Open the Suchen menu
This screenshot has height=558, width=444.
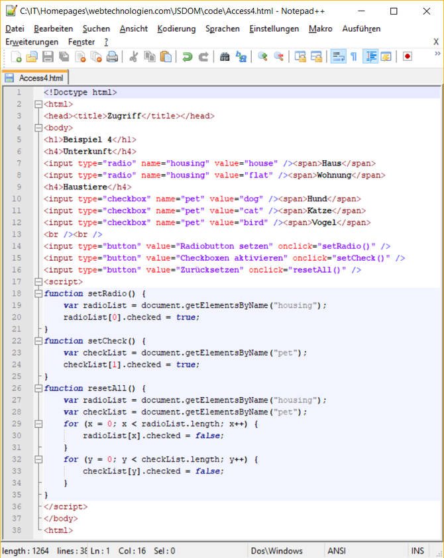point(96,28)
